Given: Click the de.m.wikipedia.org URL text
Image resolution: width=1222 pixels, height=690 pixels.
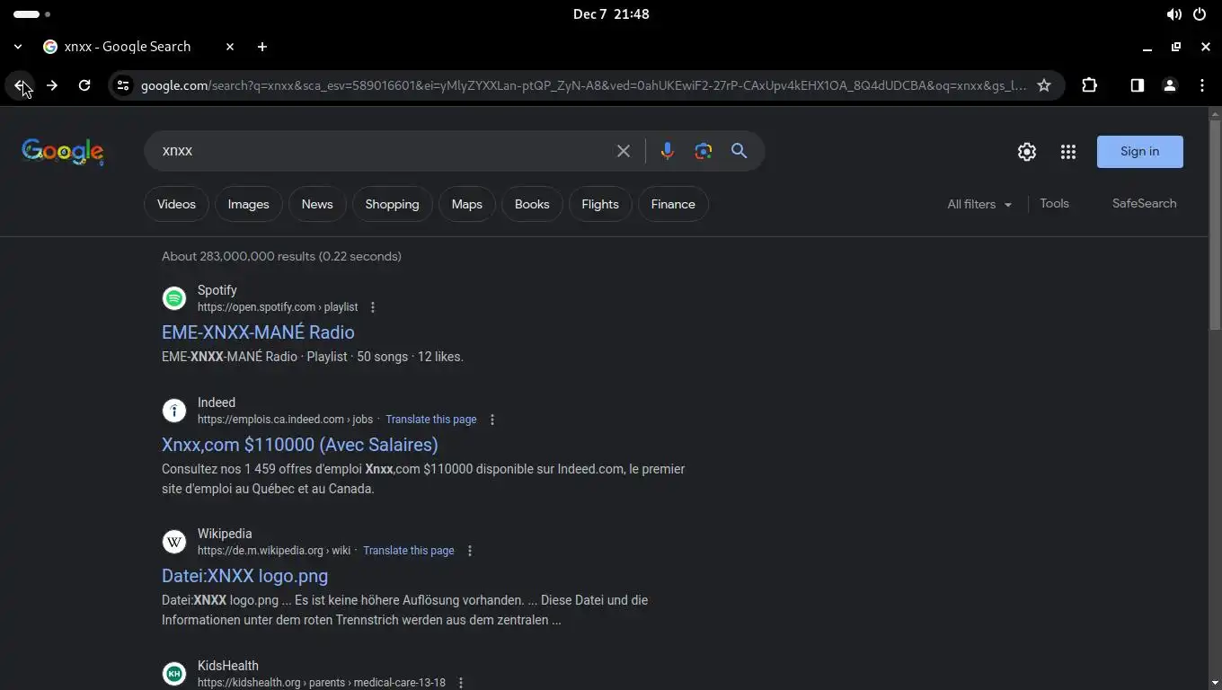Looking at the screenshot, I should coord(274,551).
